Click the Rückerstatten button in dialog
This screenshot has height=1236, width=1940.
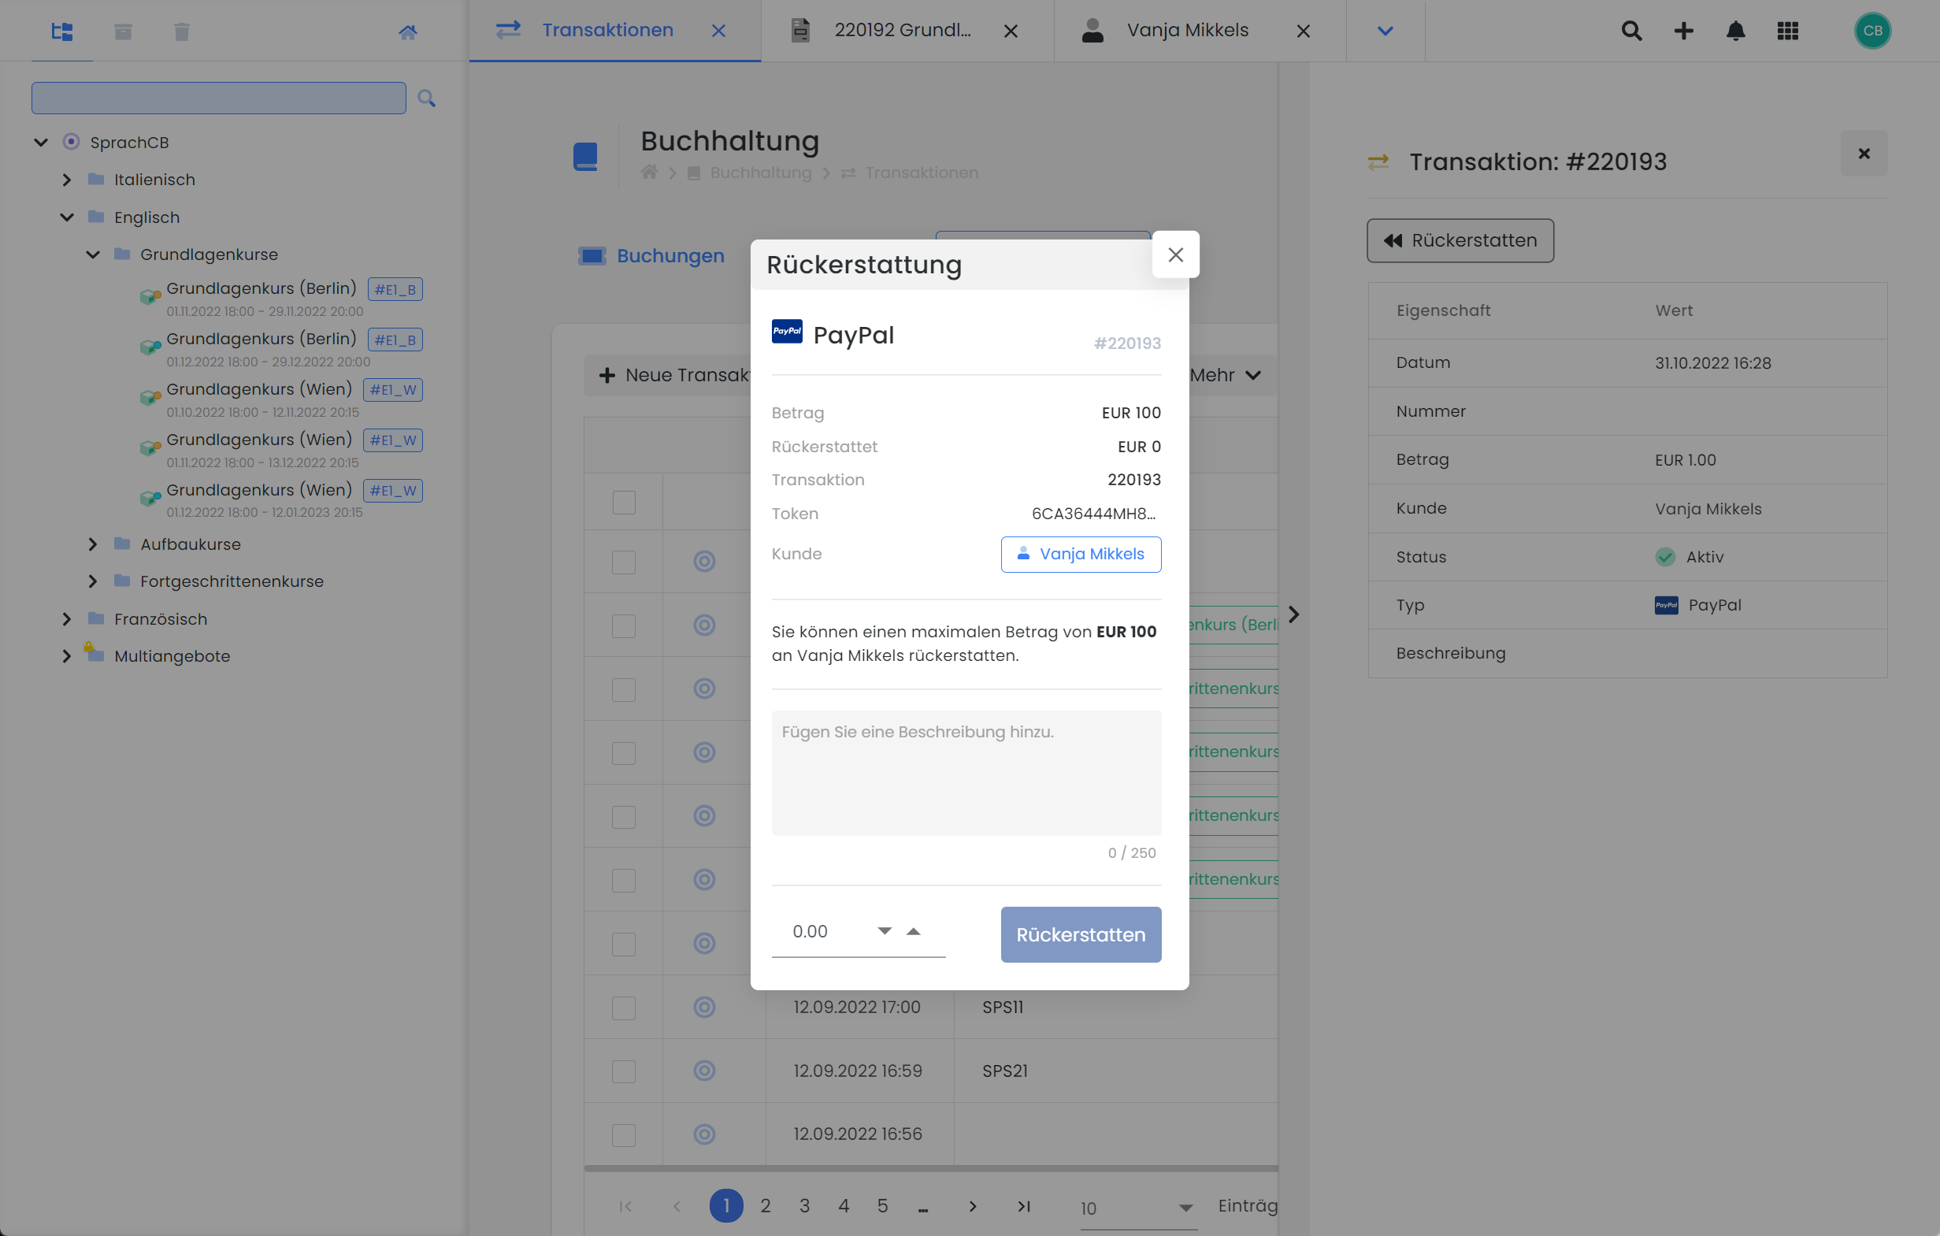tap(1081, 934)
